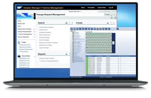Open Change Documents search link
Viewport: 151px width, 98px height.
(45, 32)
